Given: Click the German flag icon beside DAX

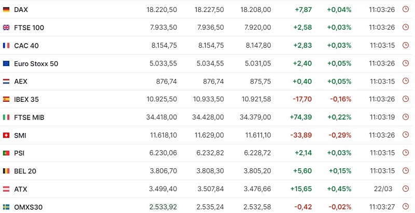Looking at the screenshot, I should tap(6, 9).
